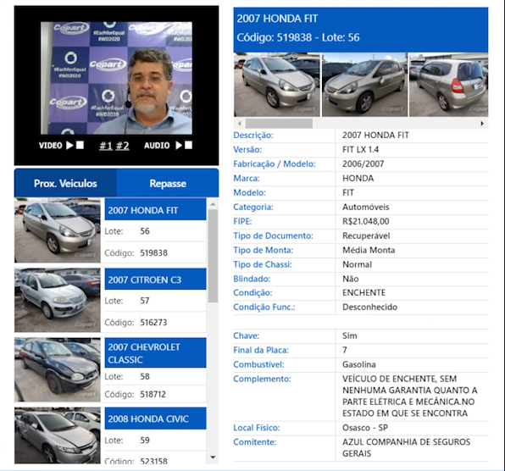505x471 pixels.
Task: Play the audio stream
Action: coord(179,145)
